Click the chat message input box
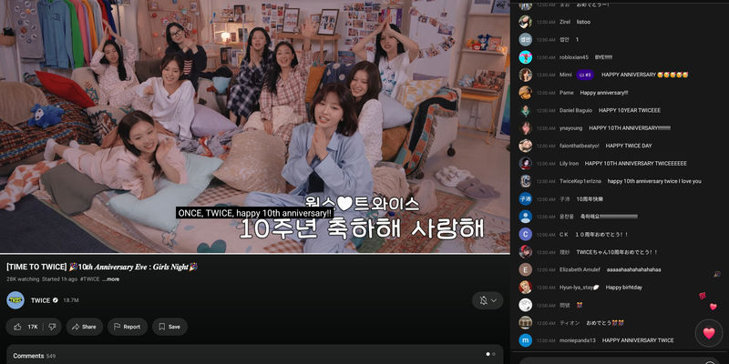 [613, 361]
